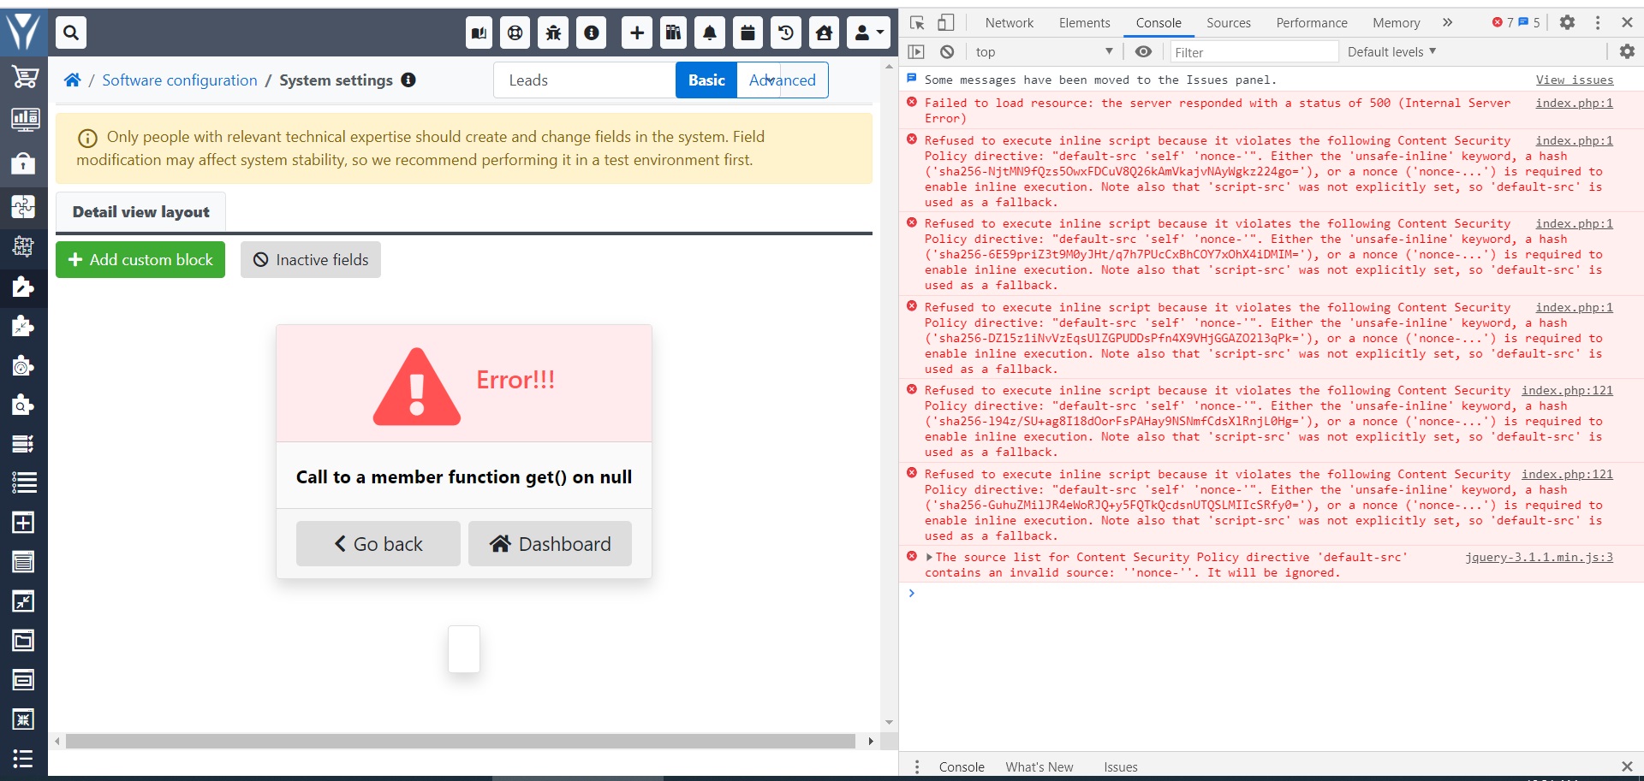Viewport: 1644px width, 781px height.
Task: Open the knowledge base book icon
Action: (478, 33)
